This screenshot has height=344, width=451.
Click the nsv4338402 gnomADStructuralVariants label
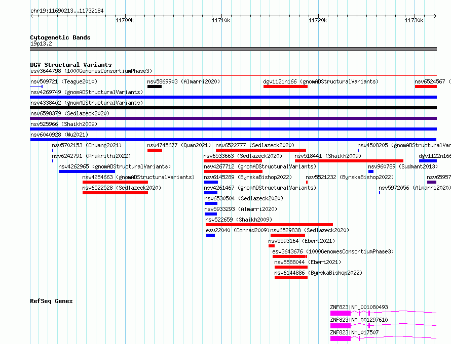[x=87, y=103]
